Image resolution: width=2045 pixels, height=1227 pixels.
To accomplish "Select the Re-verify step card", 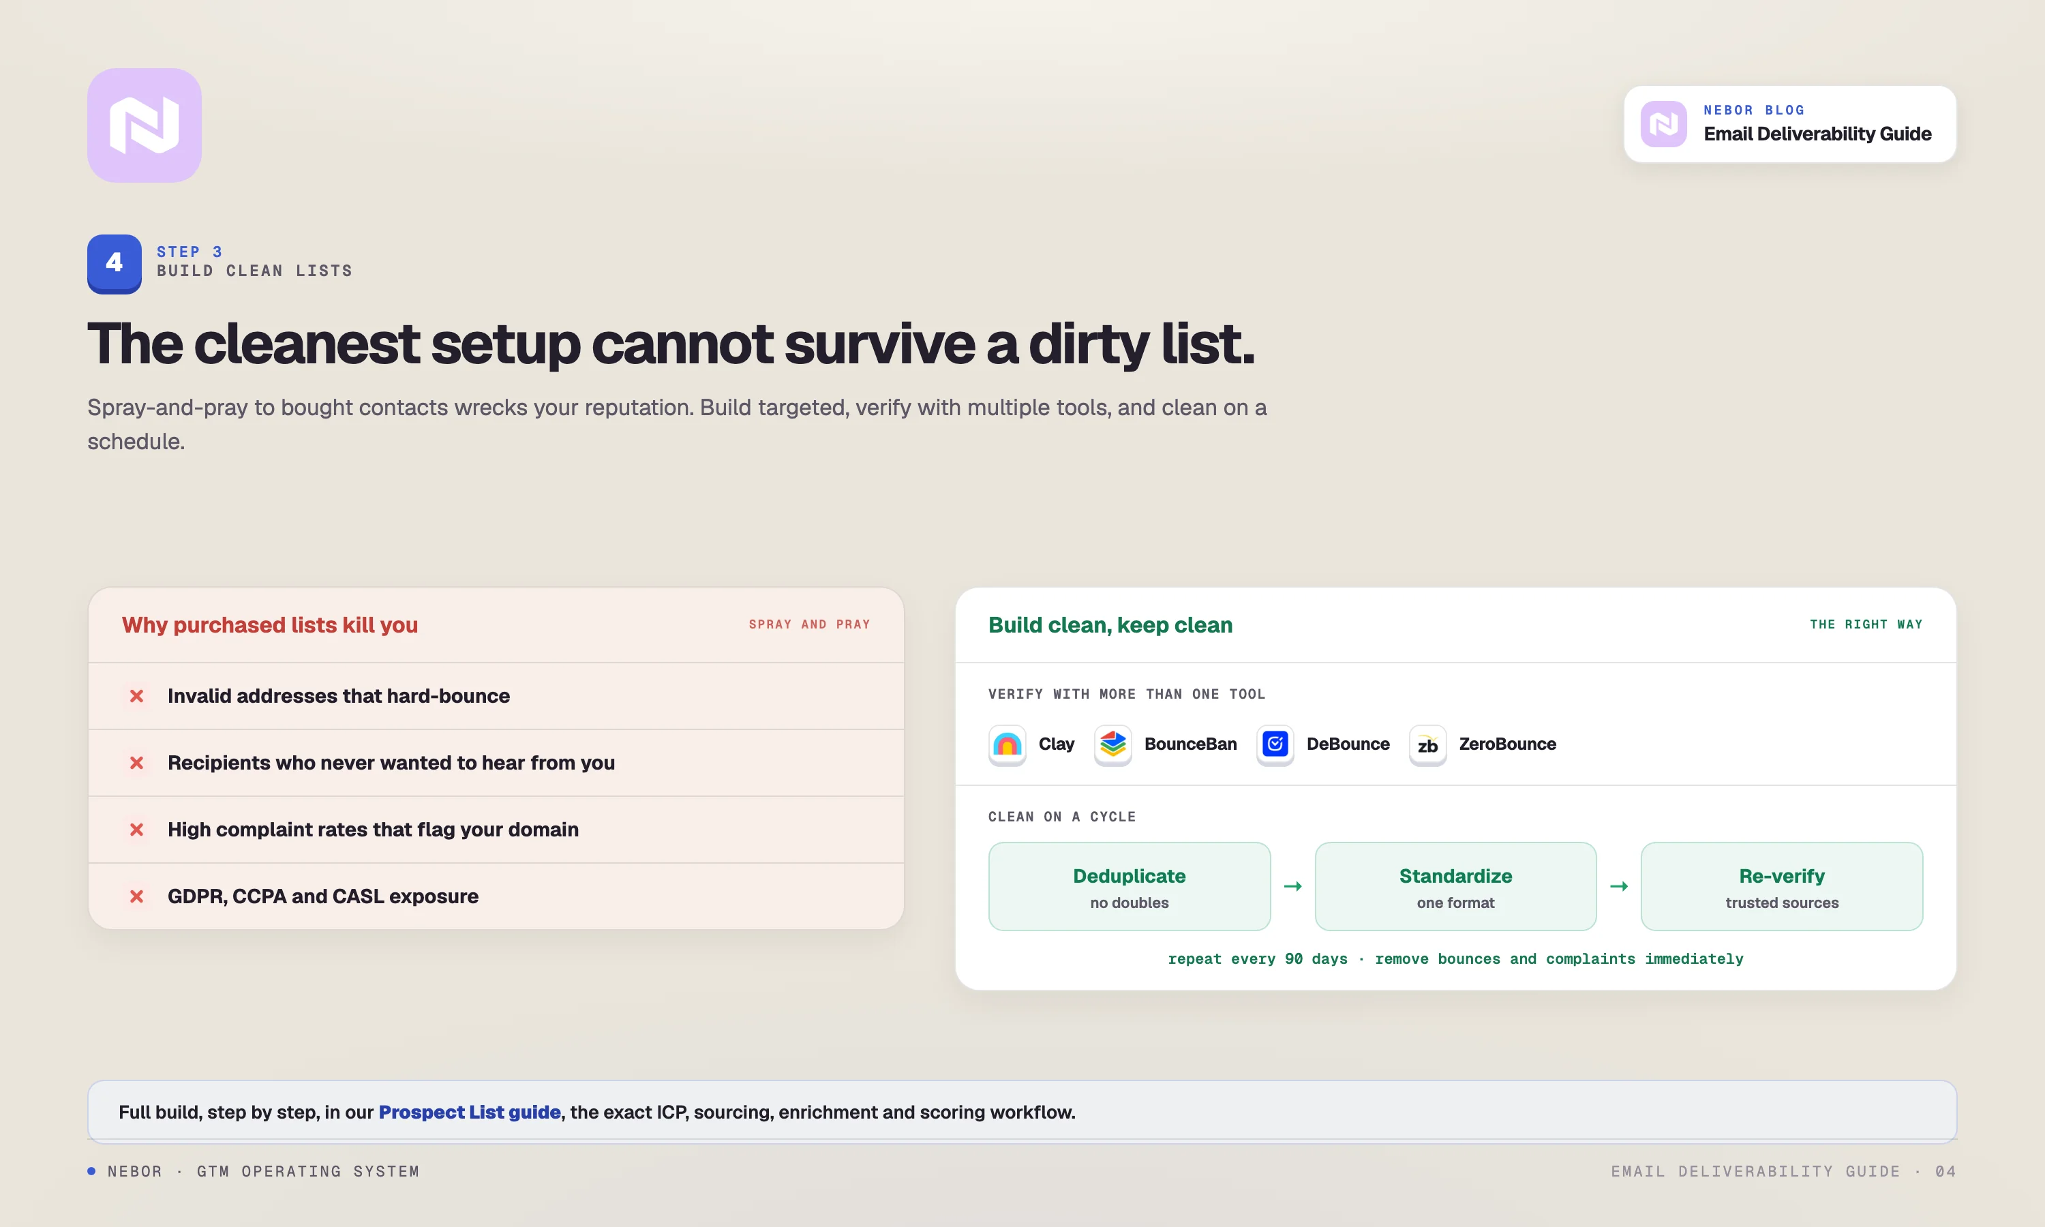I will tap(1781, 886).
